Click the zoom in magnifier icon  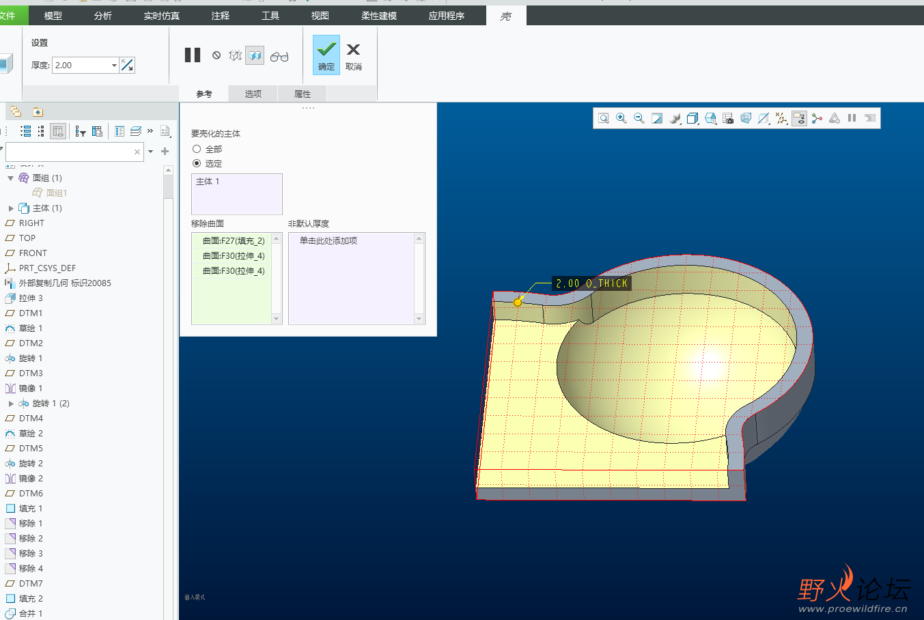[x=621, y=118]
